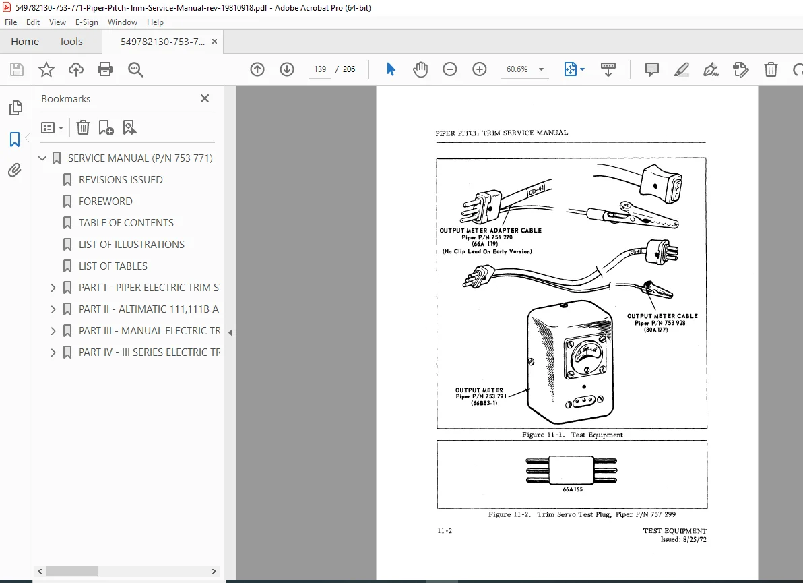Open the File menu
The width and height of the screenshot is (803, 583).
pos(11,22)
